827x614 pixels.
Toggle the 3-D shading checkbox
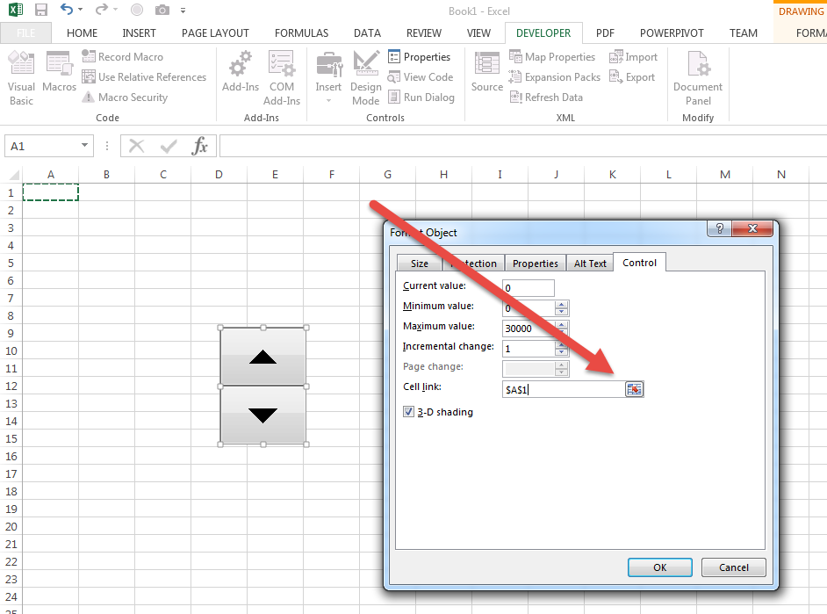pos(409,412)
